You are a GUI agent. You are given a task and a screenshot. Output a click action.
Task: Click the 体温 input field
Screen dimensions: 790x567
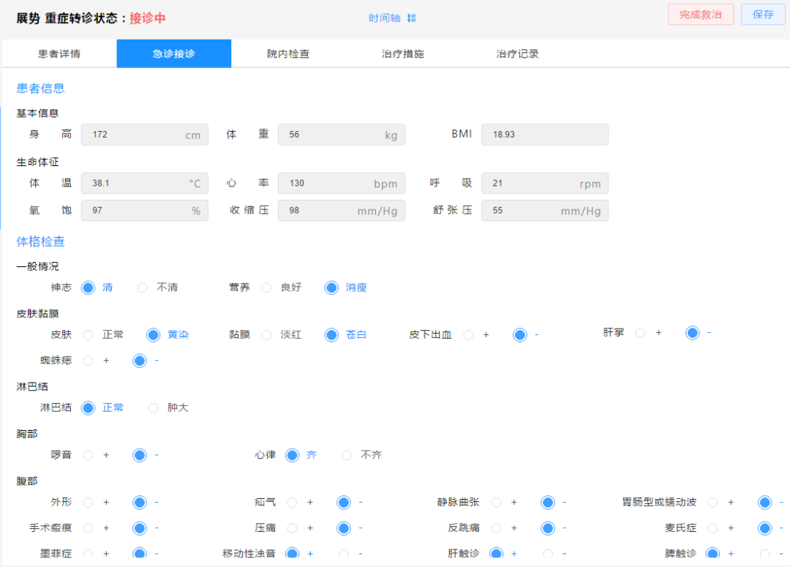[x=144, y=183]
